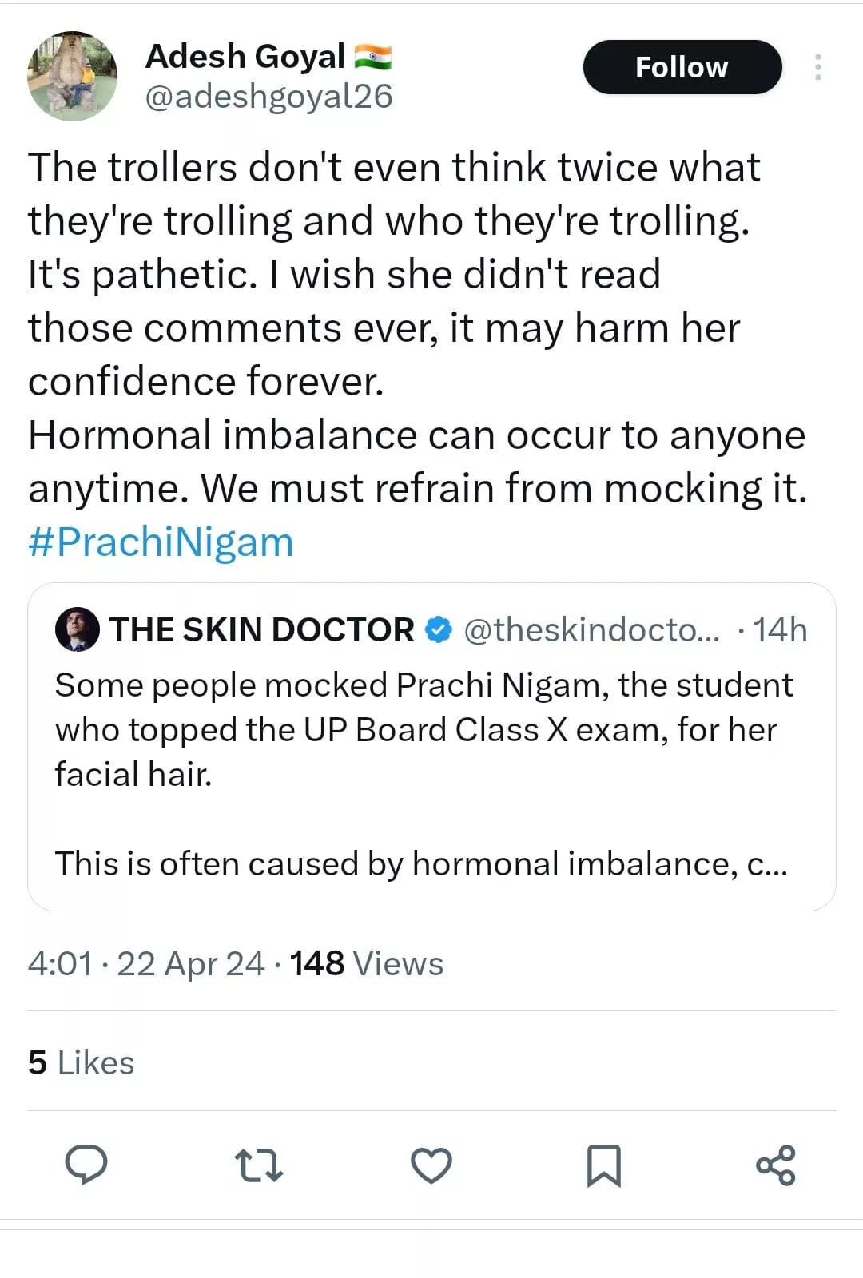The image size is (863, 1278).
Task: Click the Adesh Goyal display name
Action: (245, 57)
